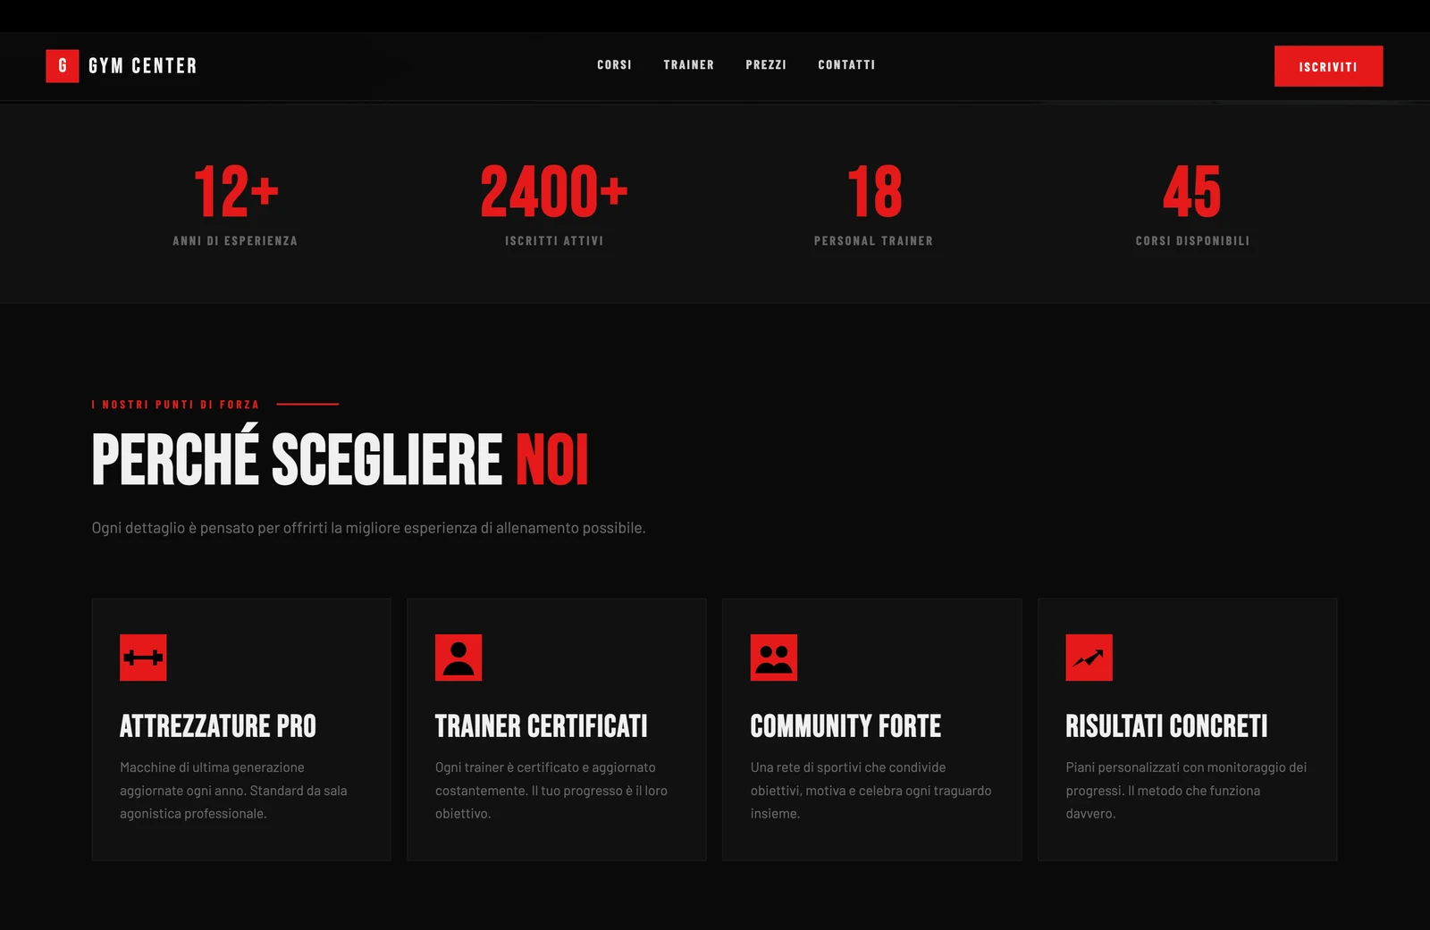Screen dimensions: 1430x930
Task: Click the person icon on Trainer Certificati card
Action: click(x=458, y=658)
